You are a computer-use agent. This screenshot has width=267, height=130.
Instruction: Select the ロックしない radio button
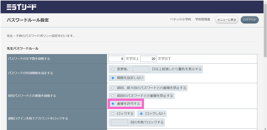[141, 114]
